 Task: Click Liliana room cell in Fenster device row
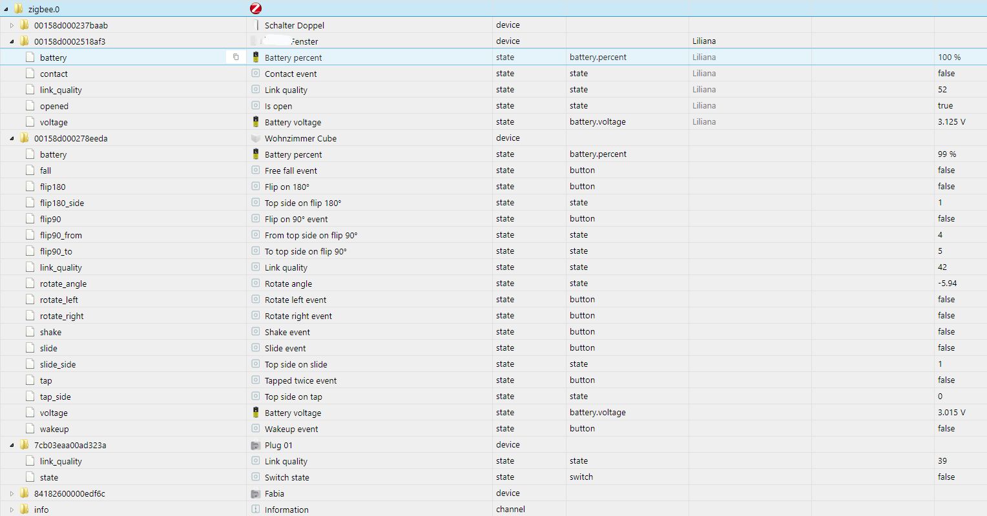click(x=704, y=41)
